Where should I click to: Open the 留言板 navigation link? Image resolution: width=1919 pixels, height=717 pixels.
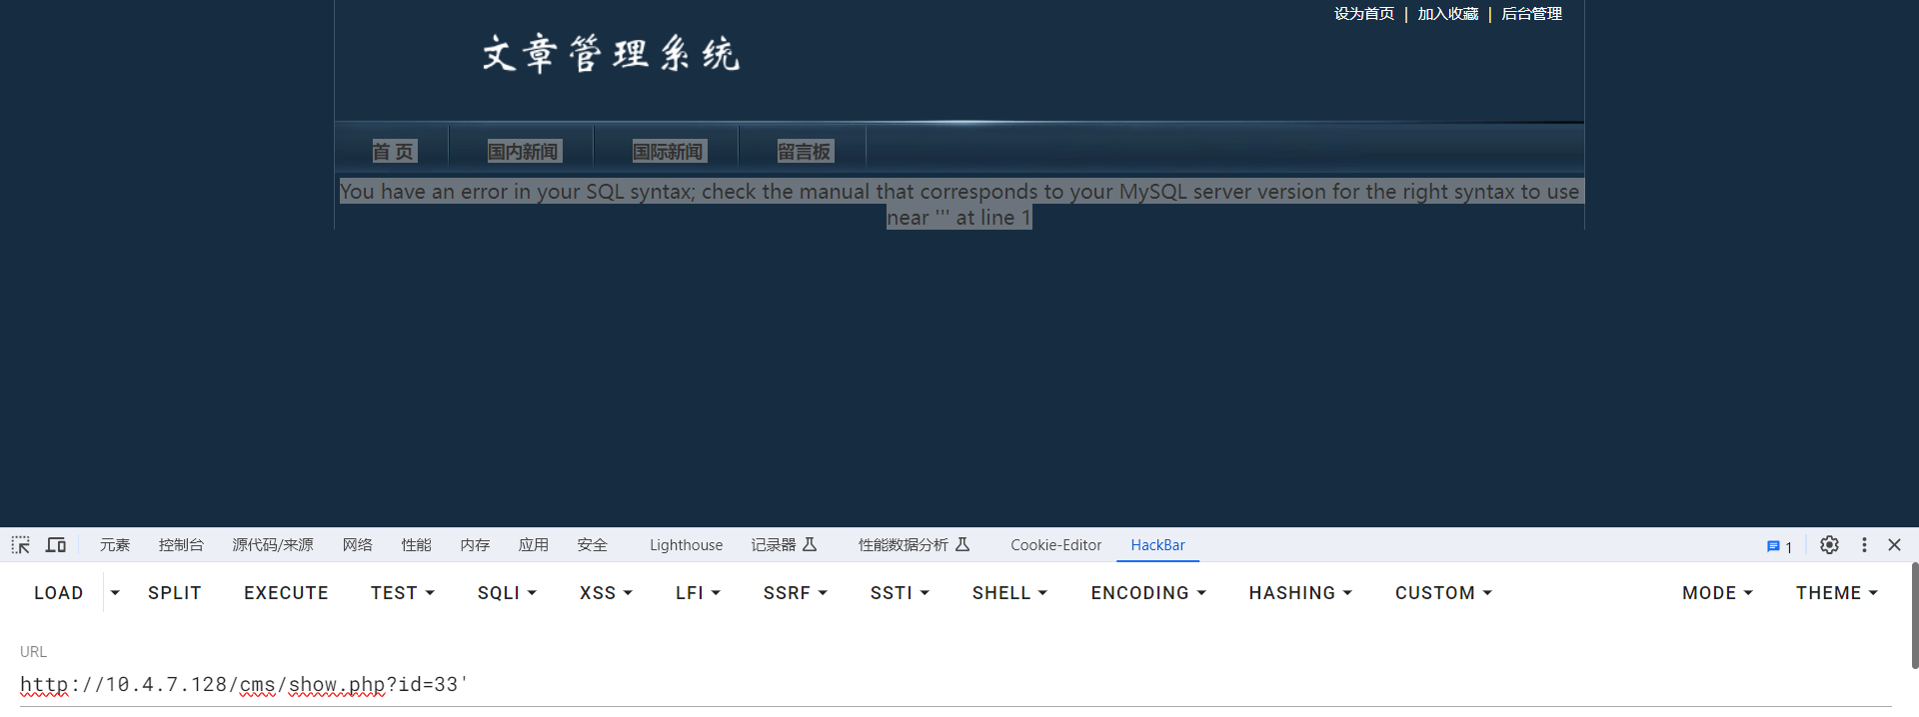tap(805, 152)
